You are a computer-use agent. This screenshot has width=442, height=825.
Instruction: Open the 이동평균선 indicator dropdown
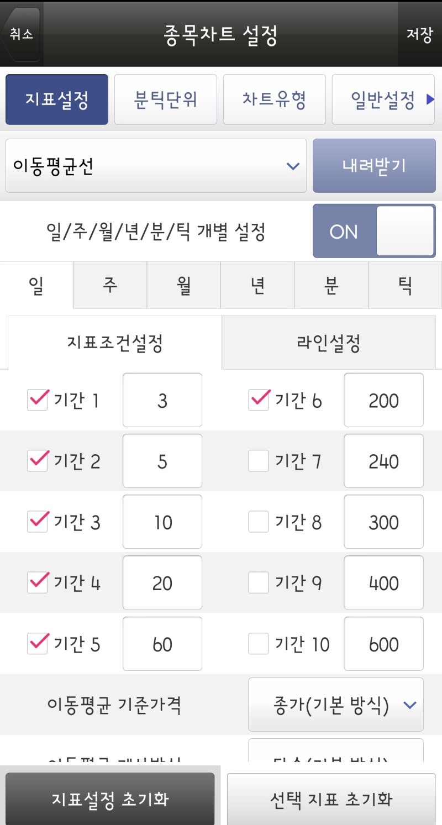156,165
